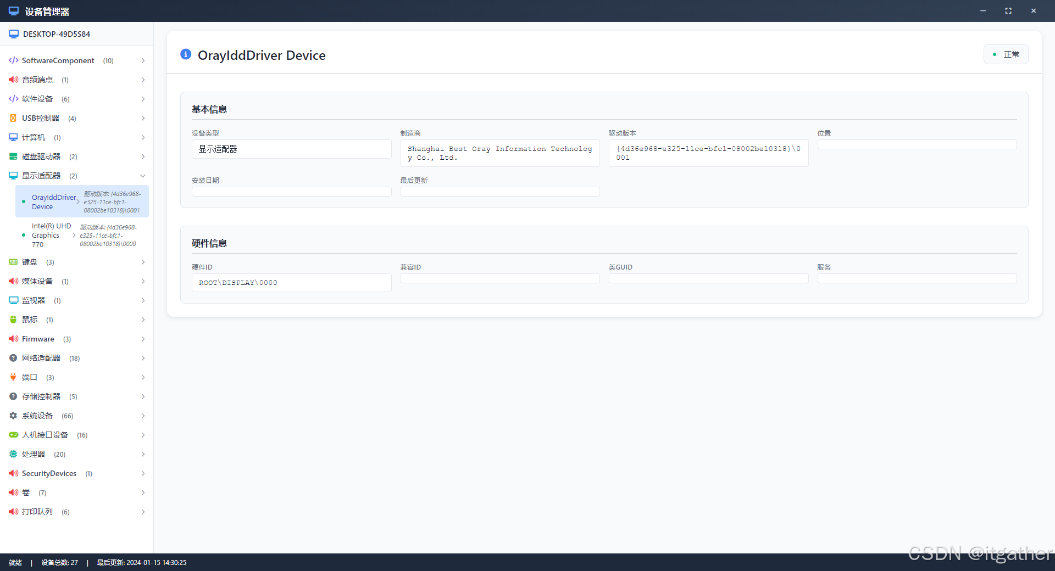Expand the SoftwareComponent category chevron

click(143, 60)
